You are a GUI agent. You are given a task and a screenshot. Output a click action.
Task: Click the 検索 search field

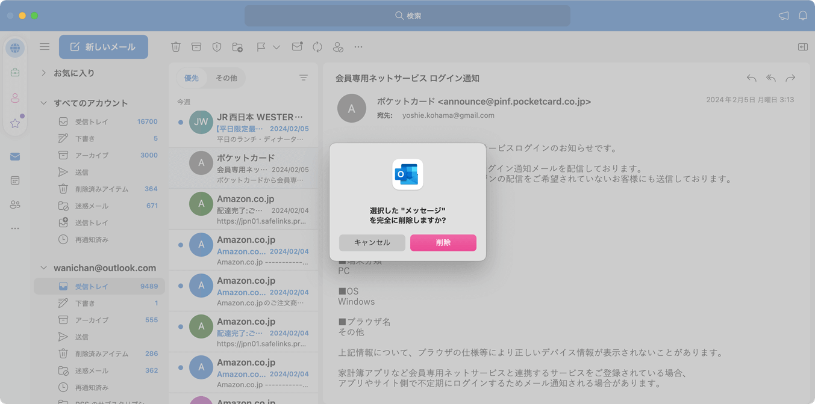pos(407,16)
